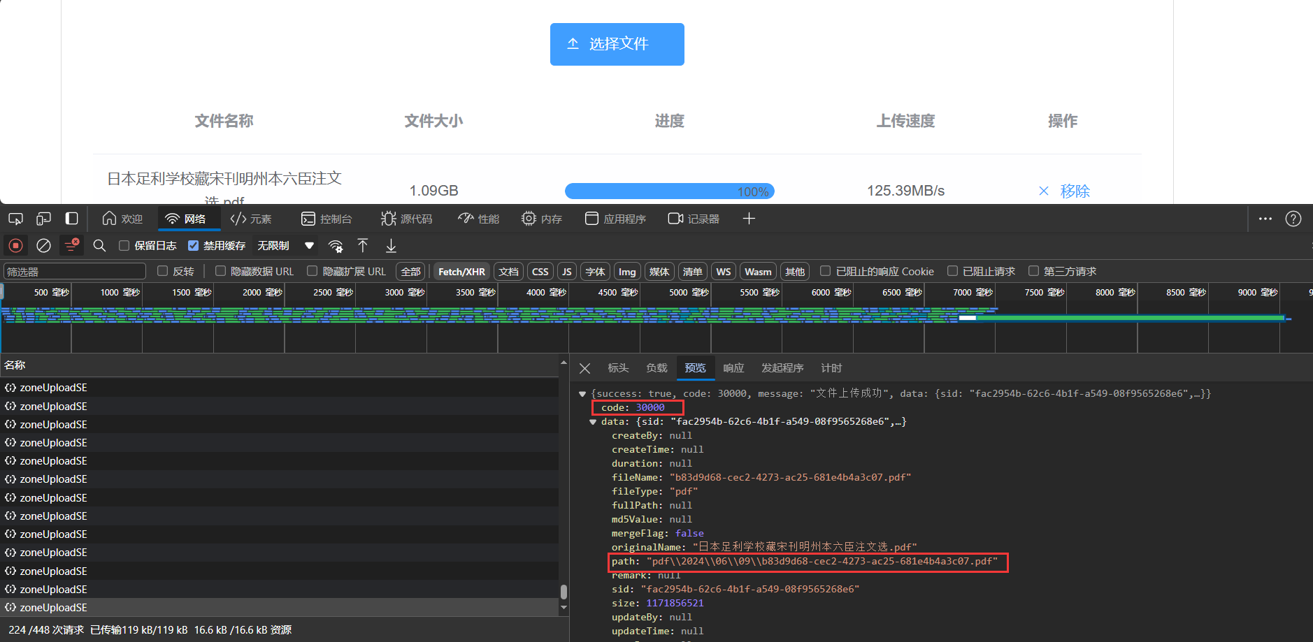
Task: Open the 无限制 throttling dropdown
Action: point(285,245)
